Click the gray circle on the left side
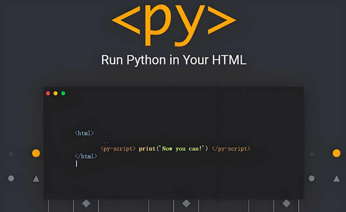Screen dimensions: 346x212 click(11, 178)
